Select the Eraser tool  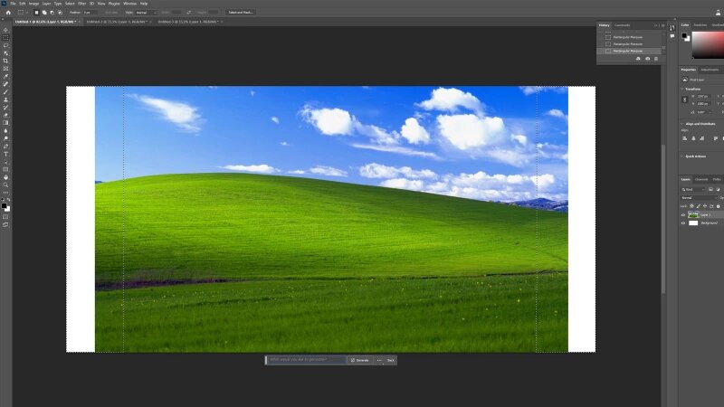coord(5,116)
